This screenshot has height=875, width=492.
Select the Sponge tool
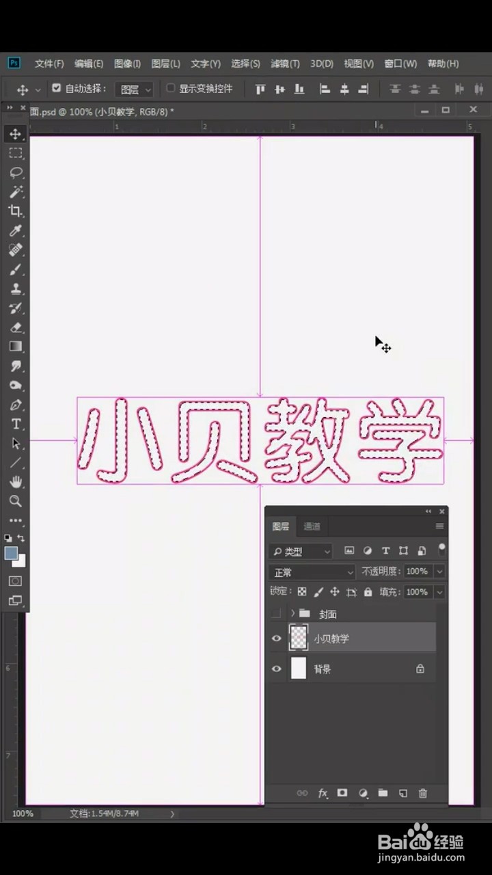click(16, 386)
